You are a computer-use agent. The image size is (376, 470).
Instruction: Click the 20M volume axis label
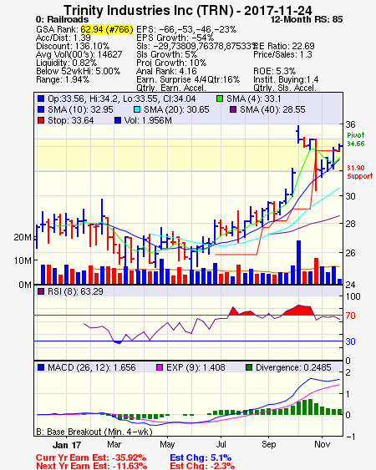pos(23,237)
